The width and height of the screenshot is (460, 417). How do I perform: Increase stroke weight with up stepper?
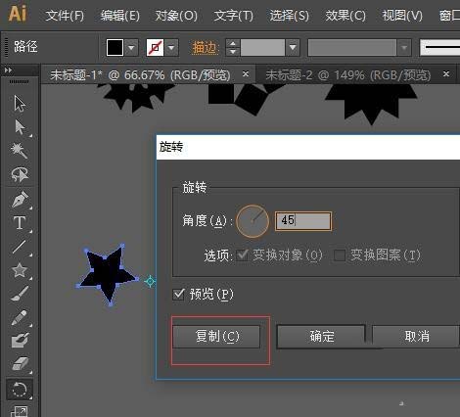[x=233, y=43]
